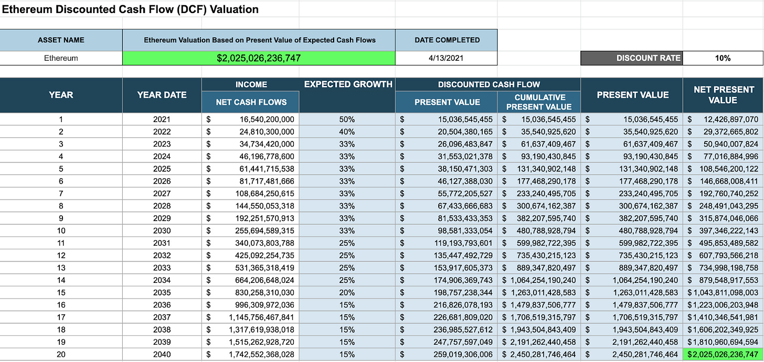This screenshot has height=362, width=764.
Task: Click the YEAR column header
Action: coord(61,95)
